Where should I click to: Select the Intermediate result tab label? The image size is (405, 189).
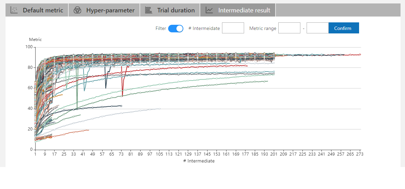pos(244,10)
